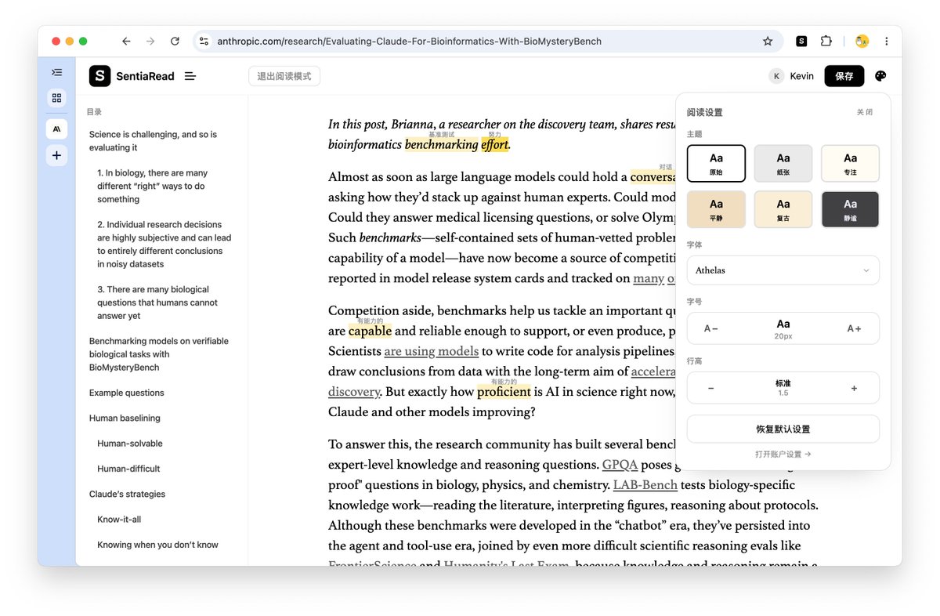Go to 'Know-it-all' section
Image resolution: width=940 pixels, height=616 pixels.
tap(119, 520)
